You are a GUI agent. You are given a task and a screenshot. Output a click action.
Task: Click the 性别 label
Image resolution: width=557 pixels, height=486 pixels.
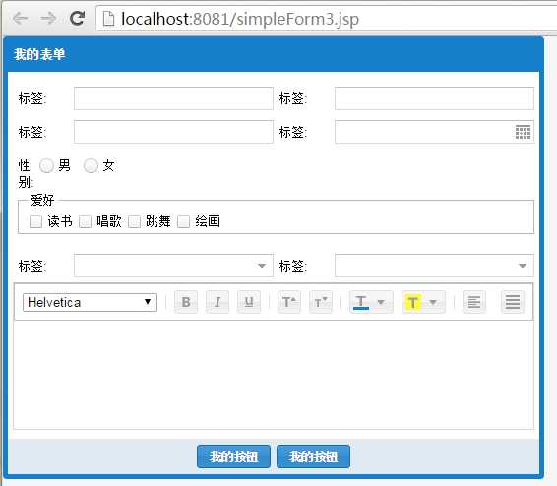pyautogui.click(x=25, y=174)
